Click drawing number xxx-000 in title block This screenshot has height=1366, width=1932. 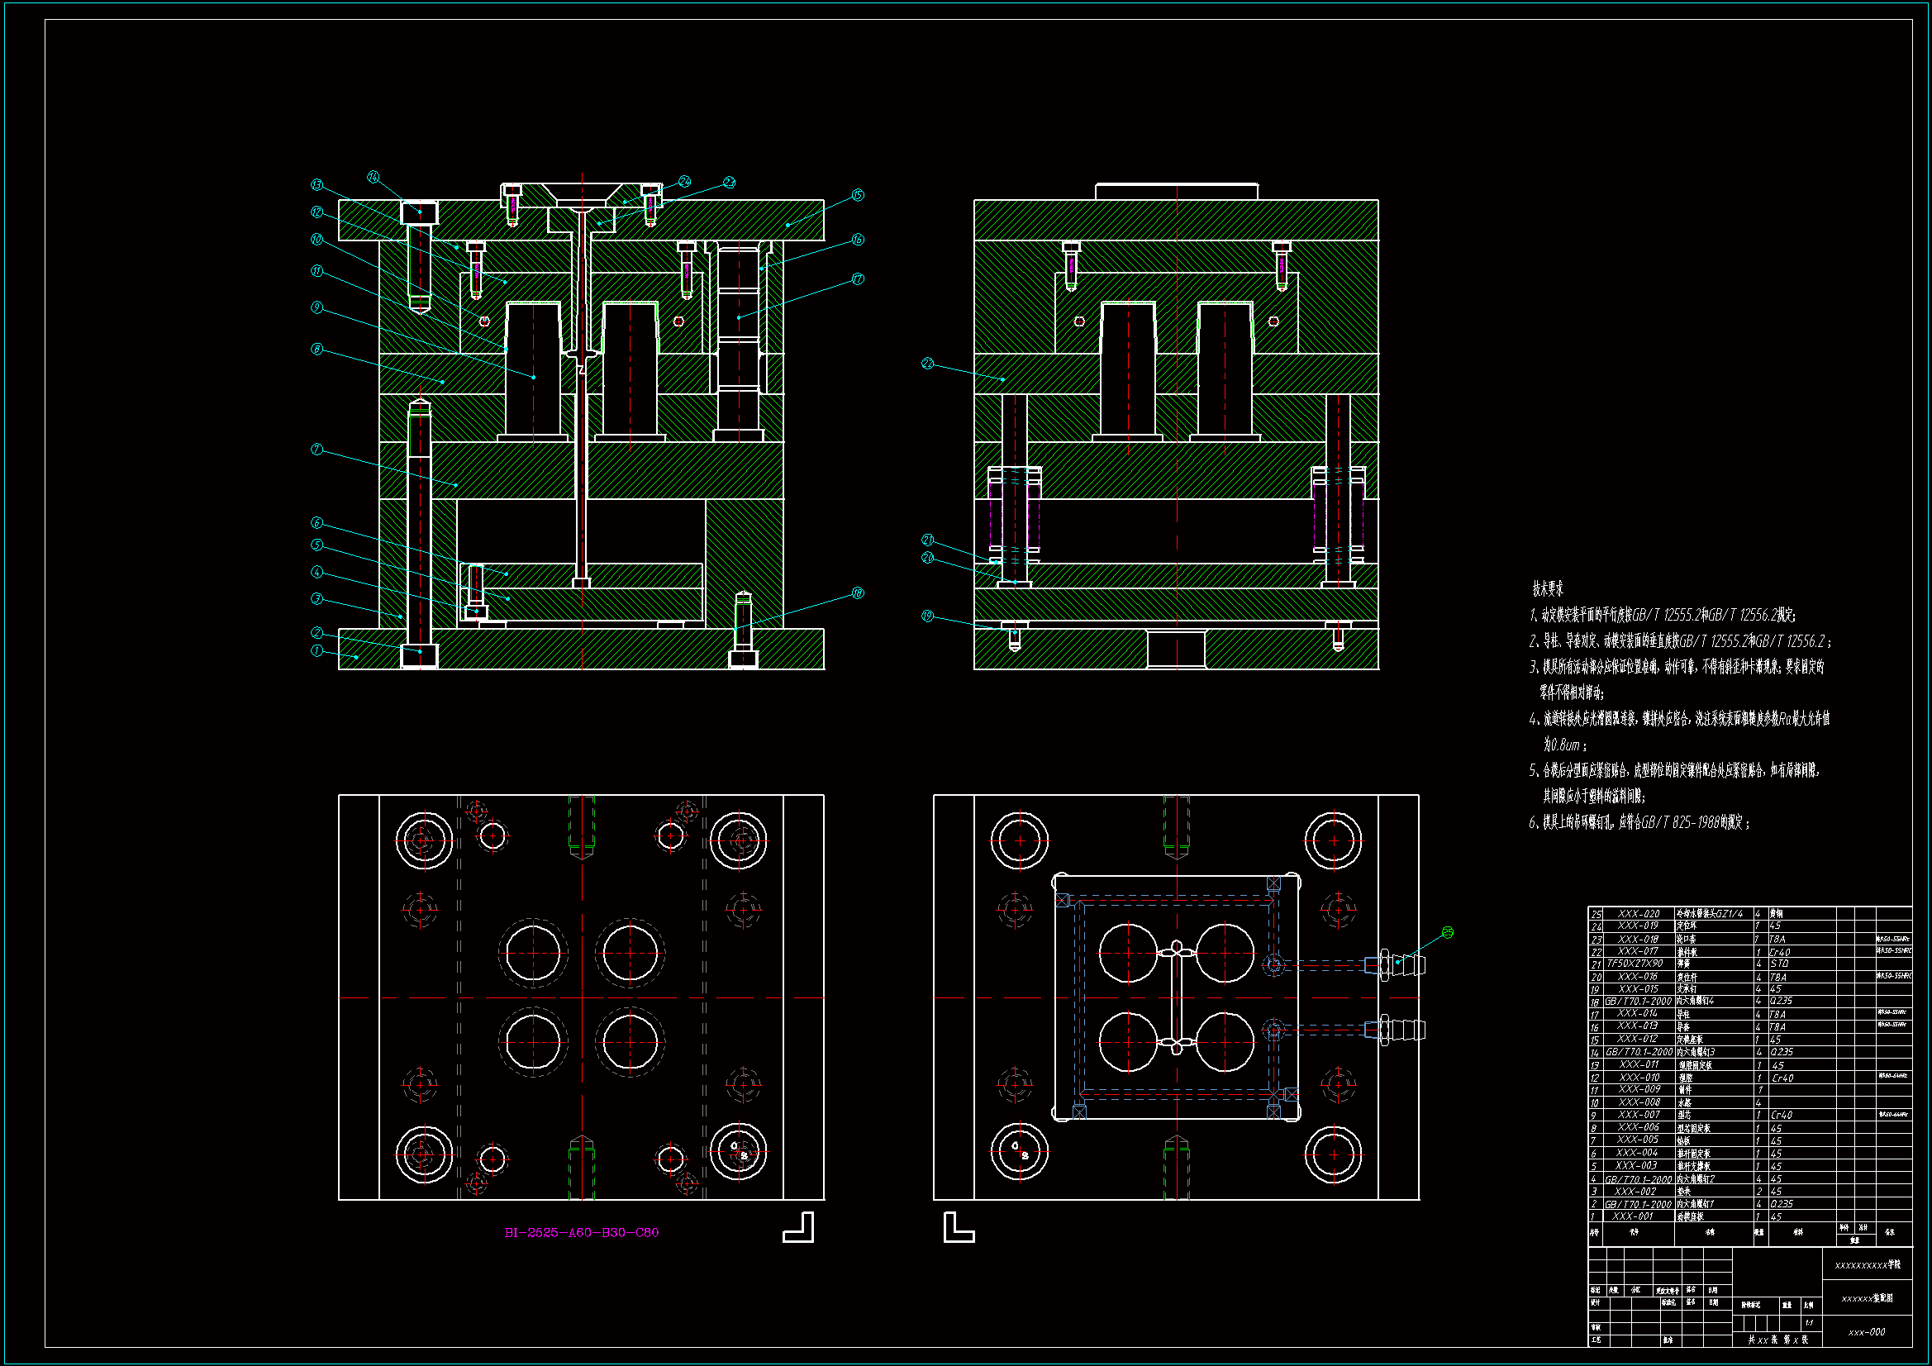pyautogui.click(x=1867, y=1332)
